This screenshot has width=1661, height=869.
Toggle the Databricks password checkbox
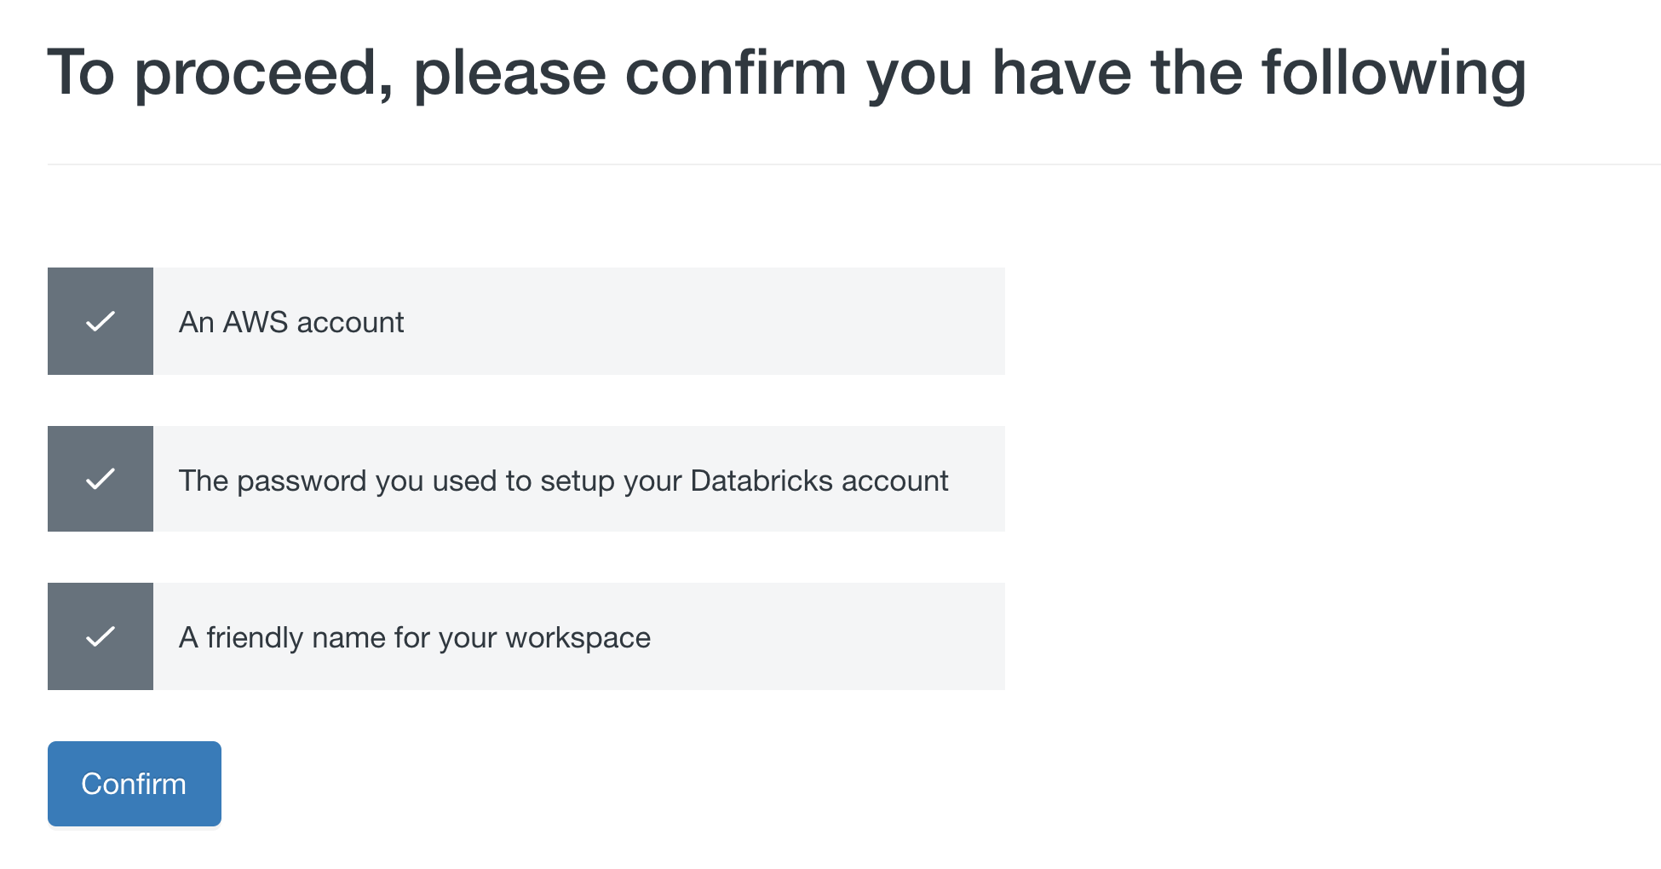coord(101,479)
